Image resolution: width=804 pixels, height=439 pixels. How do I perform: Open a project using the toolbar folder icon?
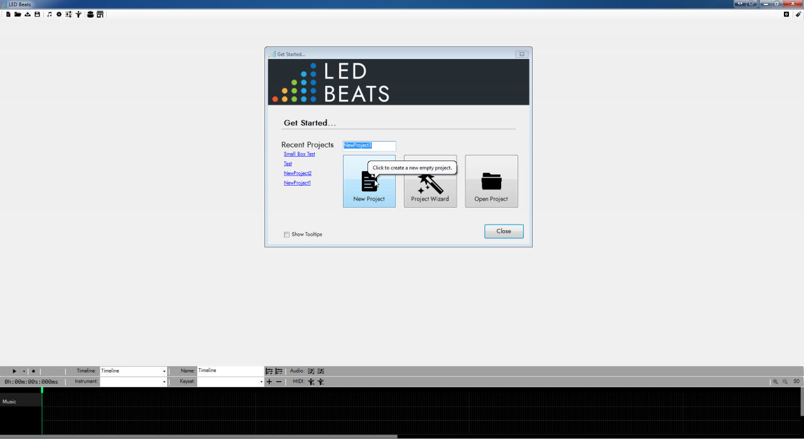[x=18, y=14]
